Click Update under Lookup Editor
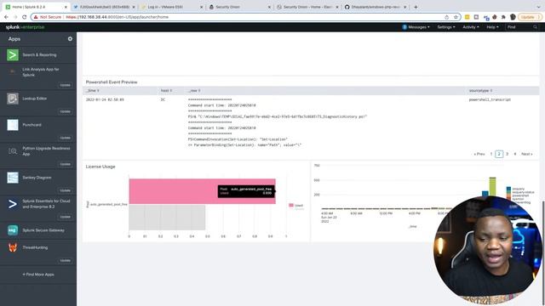The image size is (545, 306). [x=65, y=111]
